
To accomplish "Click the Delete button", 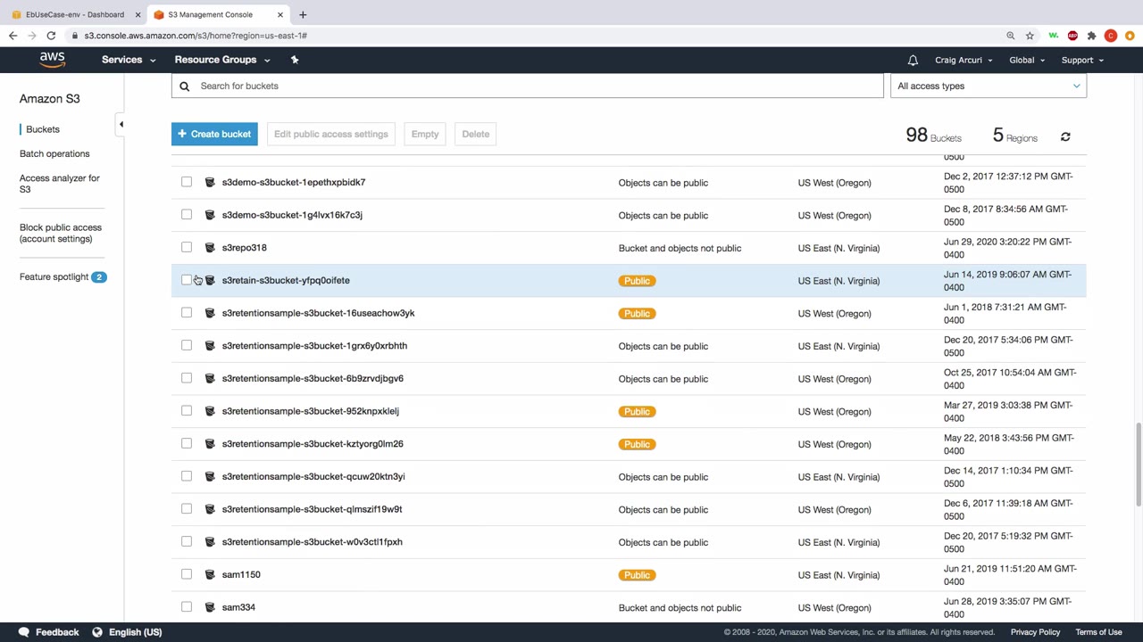I will tap(476, 134).
